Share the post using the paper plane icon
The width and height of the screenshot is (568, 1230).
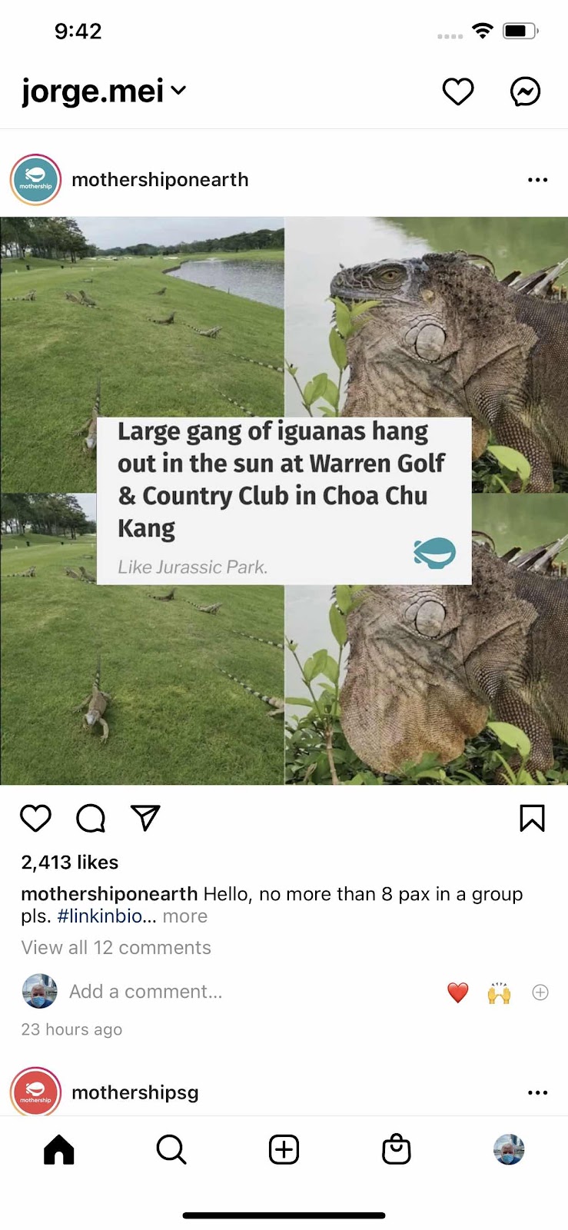pos(145,818)
